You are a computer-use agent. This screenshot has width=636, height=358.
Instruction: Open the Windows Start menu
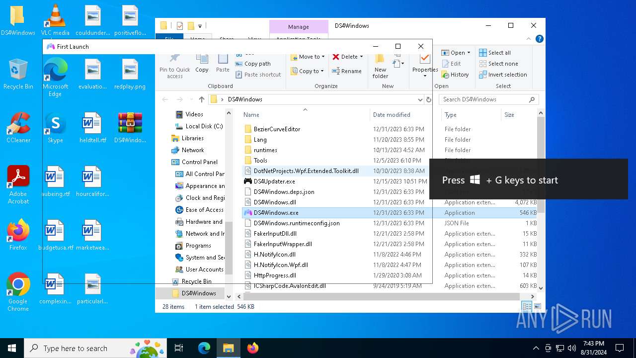tap(12, 348)
